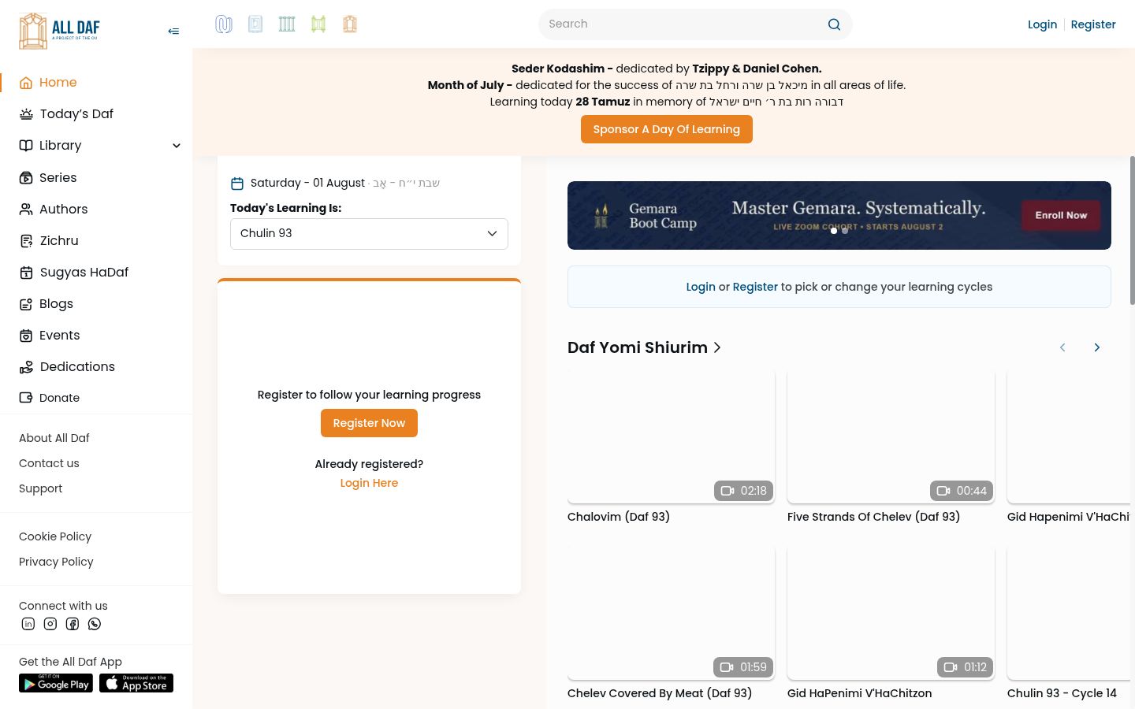Screen dimensions: 1135x709
Task: Open the light-blue tablet icon in header
Action: click(255, 24)
